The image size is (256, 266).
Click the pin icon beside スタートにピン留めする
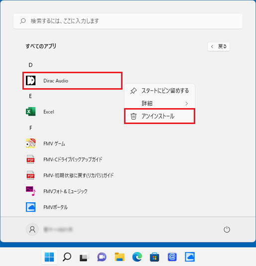click(x=133, y=91)
